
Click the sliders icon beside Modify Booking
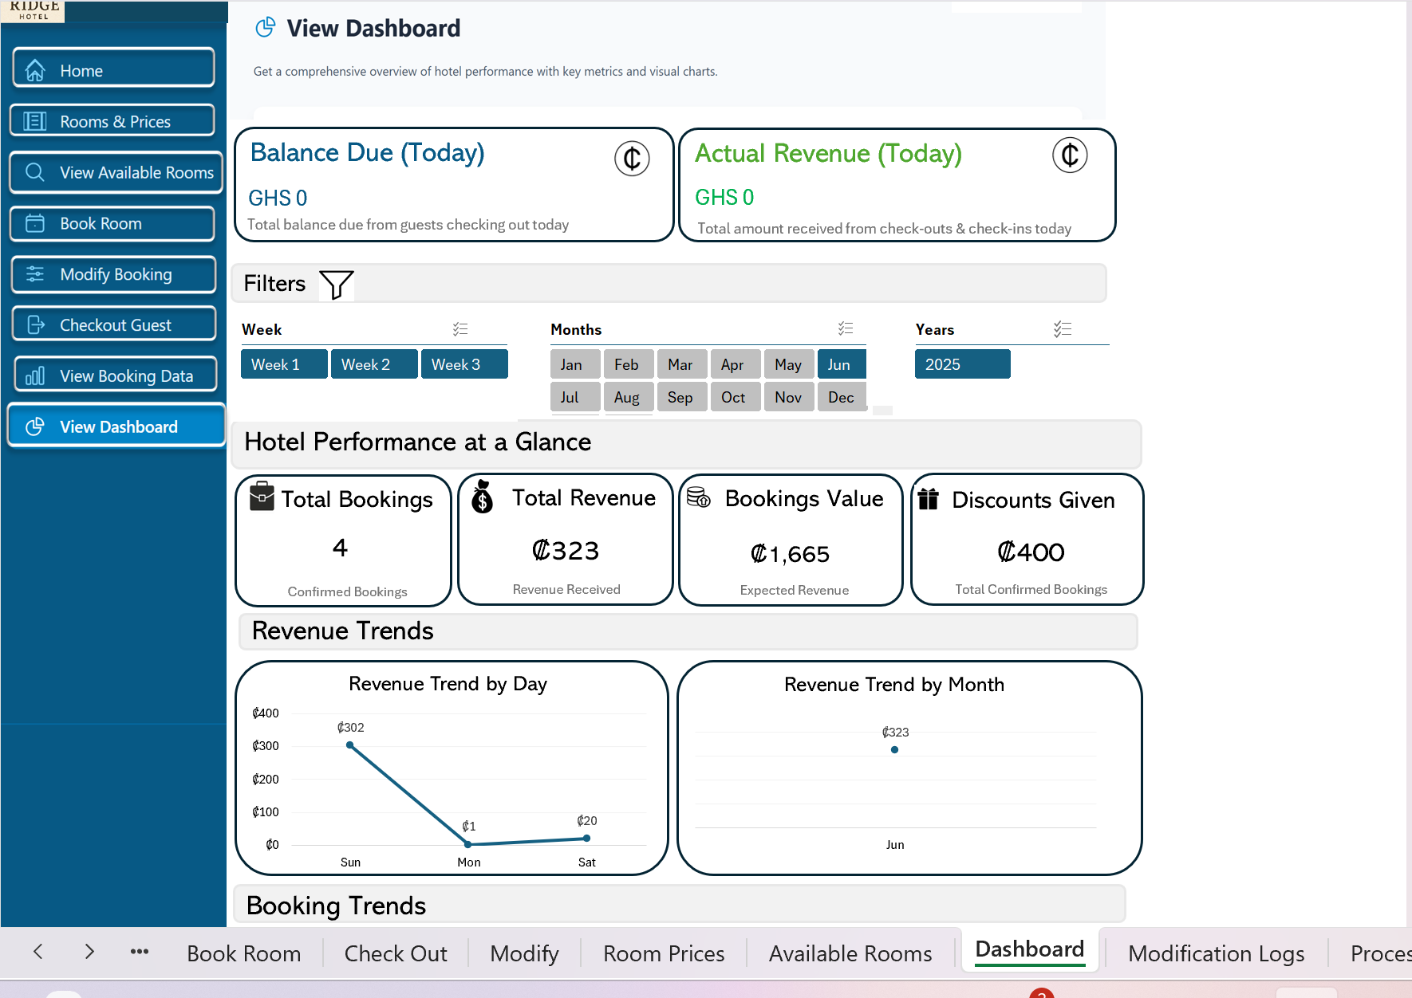click(x=35, y=274)
